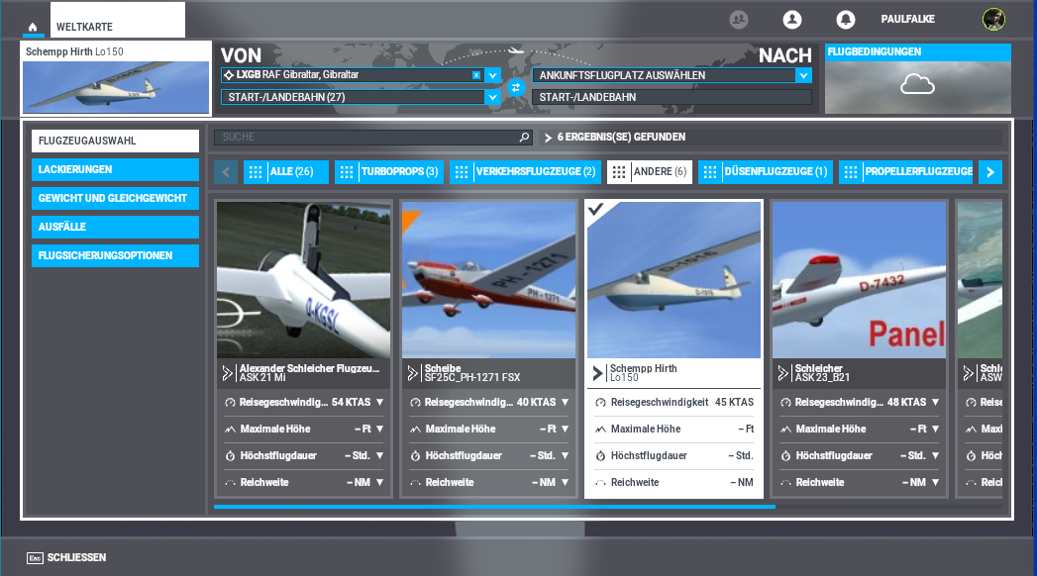
Task: Open the notifications bell
Action: 845,20
